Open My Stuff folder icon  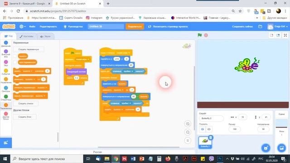pos(260,27)
